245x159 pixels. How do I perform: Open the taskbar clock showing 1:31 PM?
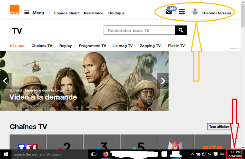coord(234,154)
